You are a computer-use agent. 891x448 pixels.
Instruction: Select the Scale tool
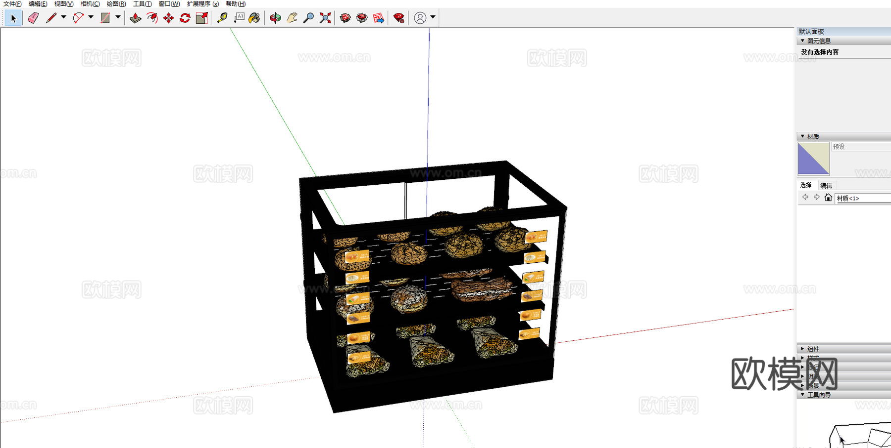click(x=201, y=18)
